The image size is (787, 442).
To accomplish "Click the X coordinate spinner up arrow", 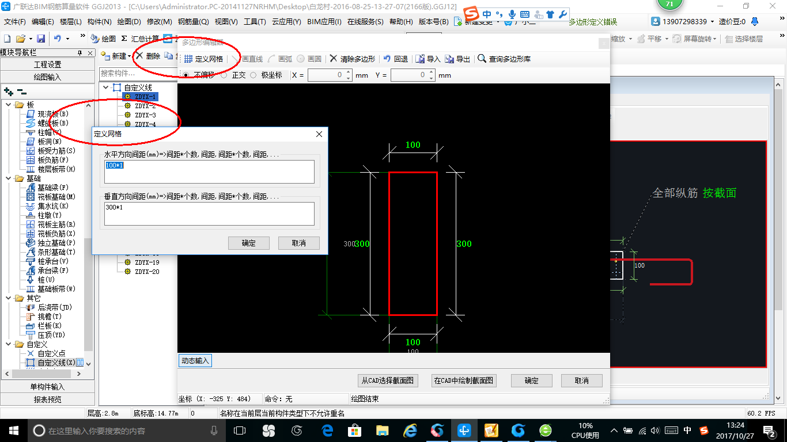I will [x=348, y=73].
